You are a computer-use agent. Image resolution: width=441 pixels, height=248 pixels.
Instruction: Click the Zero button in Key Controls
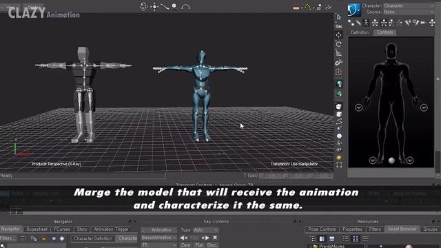click(x=185, y=245)
